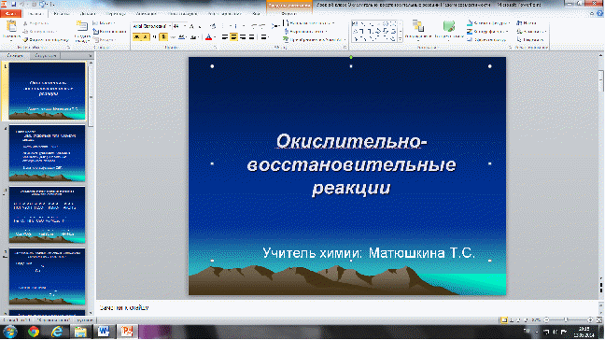Align text to the right
Viewport: 605px width, 340px height.
click(243, 37)
